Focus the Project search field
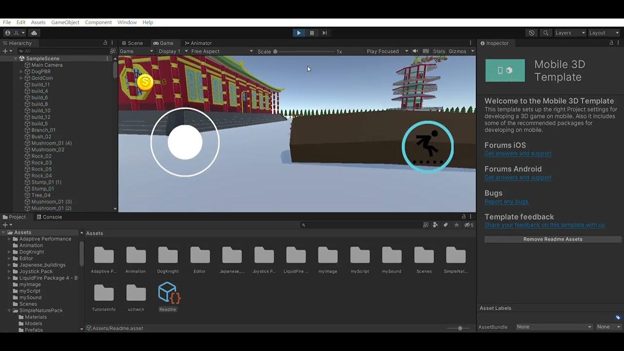Viewport: 624px width, 351px height. 361,225
